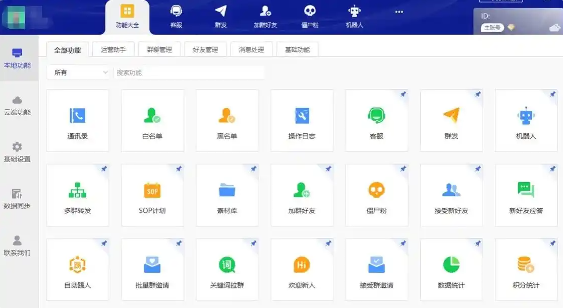Image resolution: width=563 pixels, height=308 pixels.
Task: Select the 自动踢人 auto-kick tile
Action: pos(78,270)
